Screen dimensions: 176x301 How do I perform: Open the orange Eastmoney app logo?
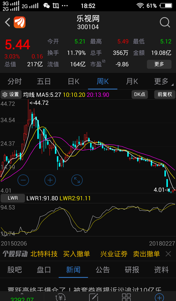pyautogui.click(x=19, y=22)
